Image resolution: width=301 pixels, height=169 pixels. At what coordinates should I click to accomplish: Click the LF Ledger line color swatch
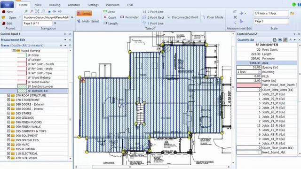tap(22, 60)
